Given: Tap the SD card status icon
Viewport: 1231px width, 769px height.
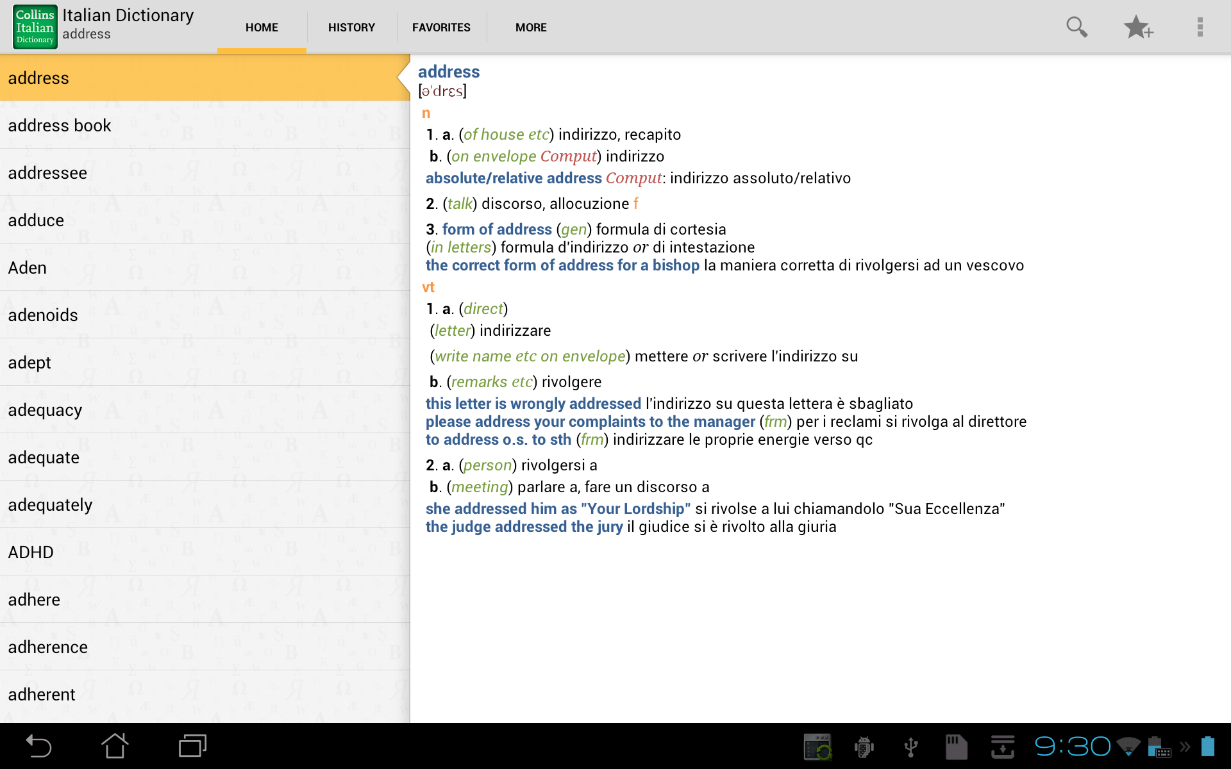Looking at the screenshot, I should click(957, 746).
